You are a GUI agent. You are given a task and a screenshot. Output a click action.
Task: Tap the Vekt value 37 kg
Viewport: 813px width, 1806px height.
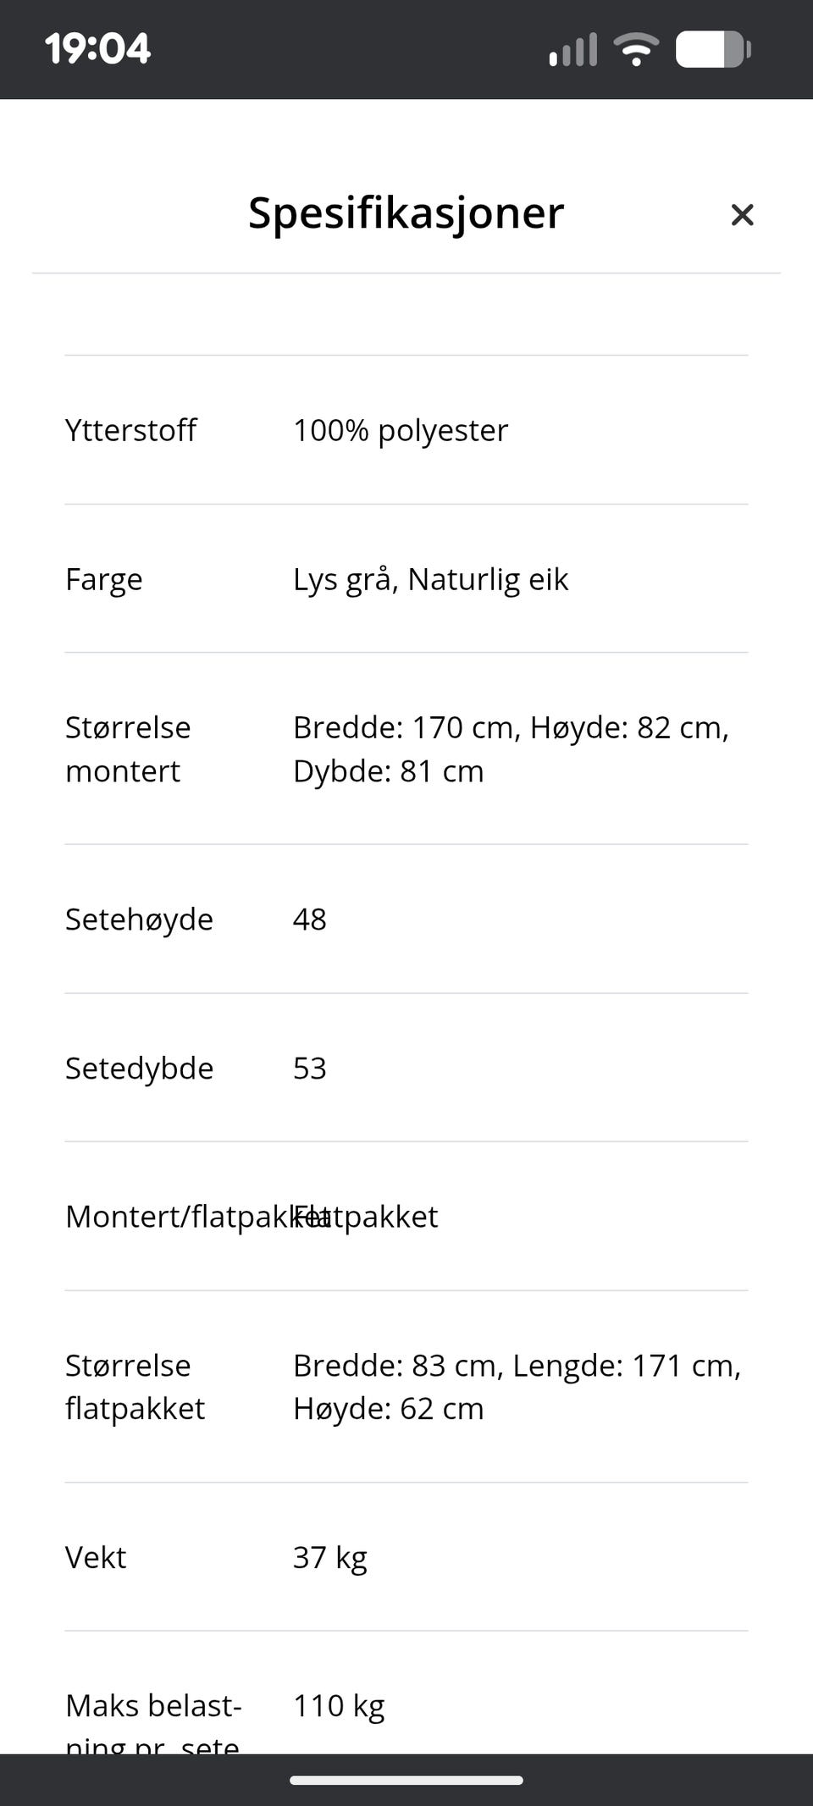point(329,1556)
